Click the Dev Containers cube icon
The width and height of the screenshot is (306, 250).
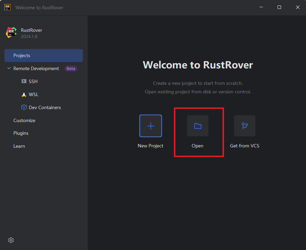(24, 107)
